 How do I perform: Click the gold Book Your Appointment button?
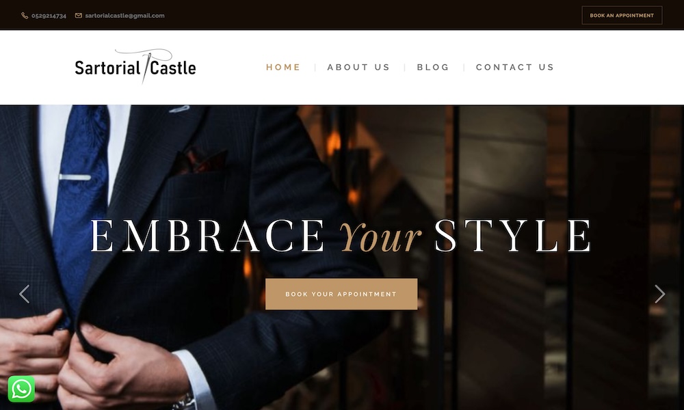click(341, 294)
